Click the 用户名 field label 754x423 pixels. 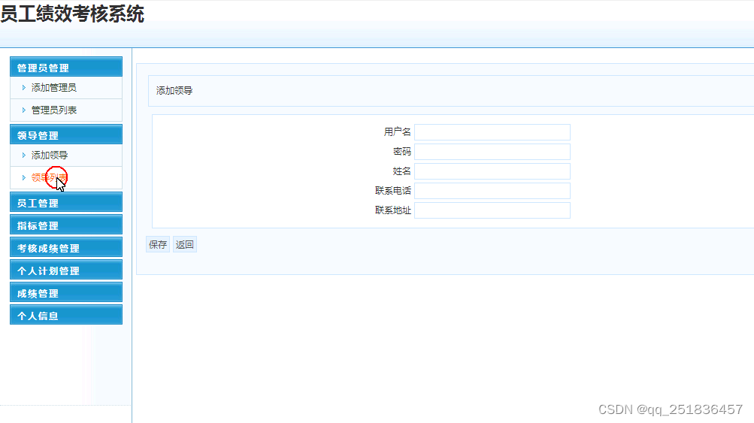(397, 131)
